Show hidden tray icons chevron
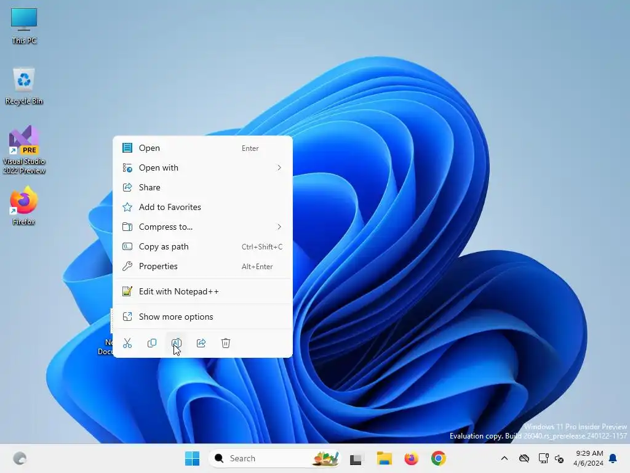Viewport: 630px width, 473px height. 504,458
